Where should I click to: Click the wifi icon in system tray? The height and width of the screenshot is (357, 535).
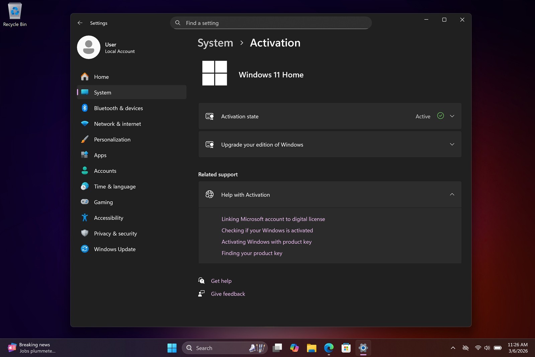click(478, 348)
